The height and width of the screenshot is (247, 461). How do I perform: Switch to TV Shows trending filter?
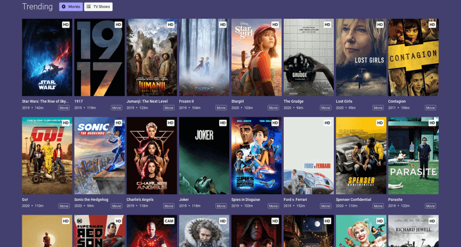(98, 7)
